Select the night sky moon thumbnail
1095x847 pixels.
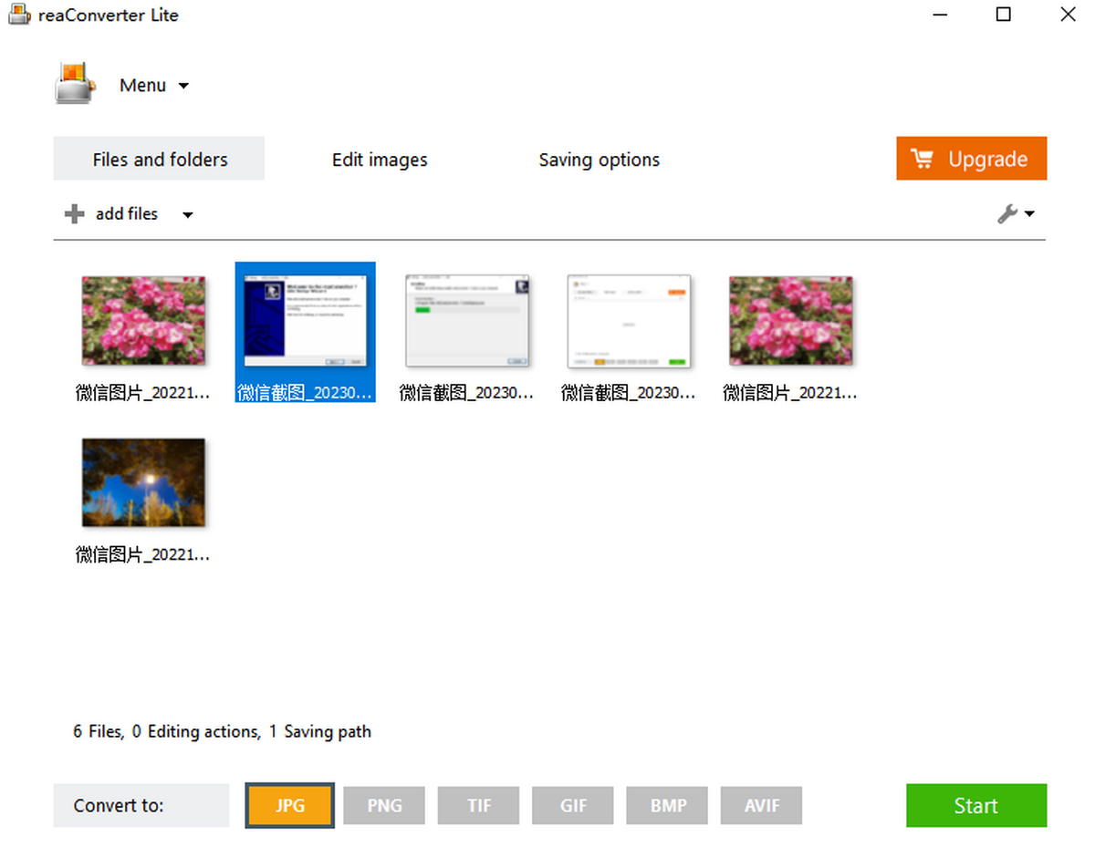[x=143, y=482]
